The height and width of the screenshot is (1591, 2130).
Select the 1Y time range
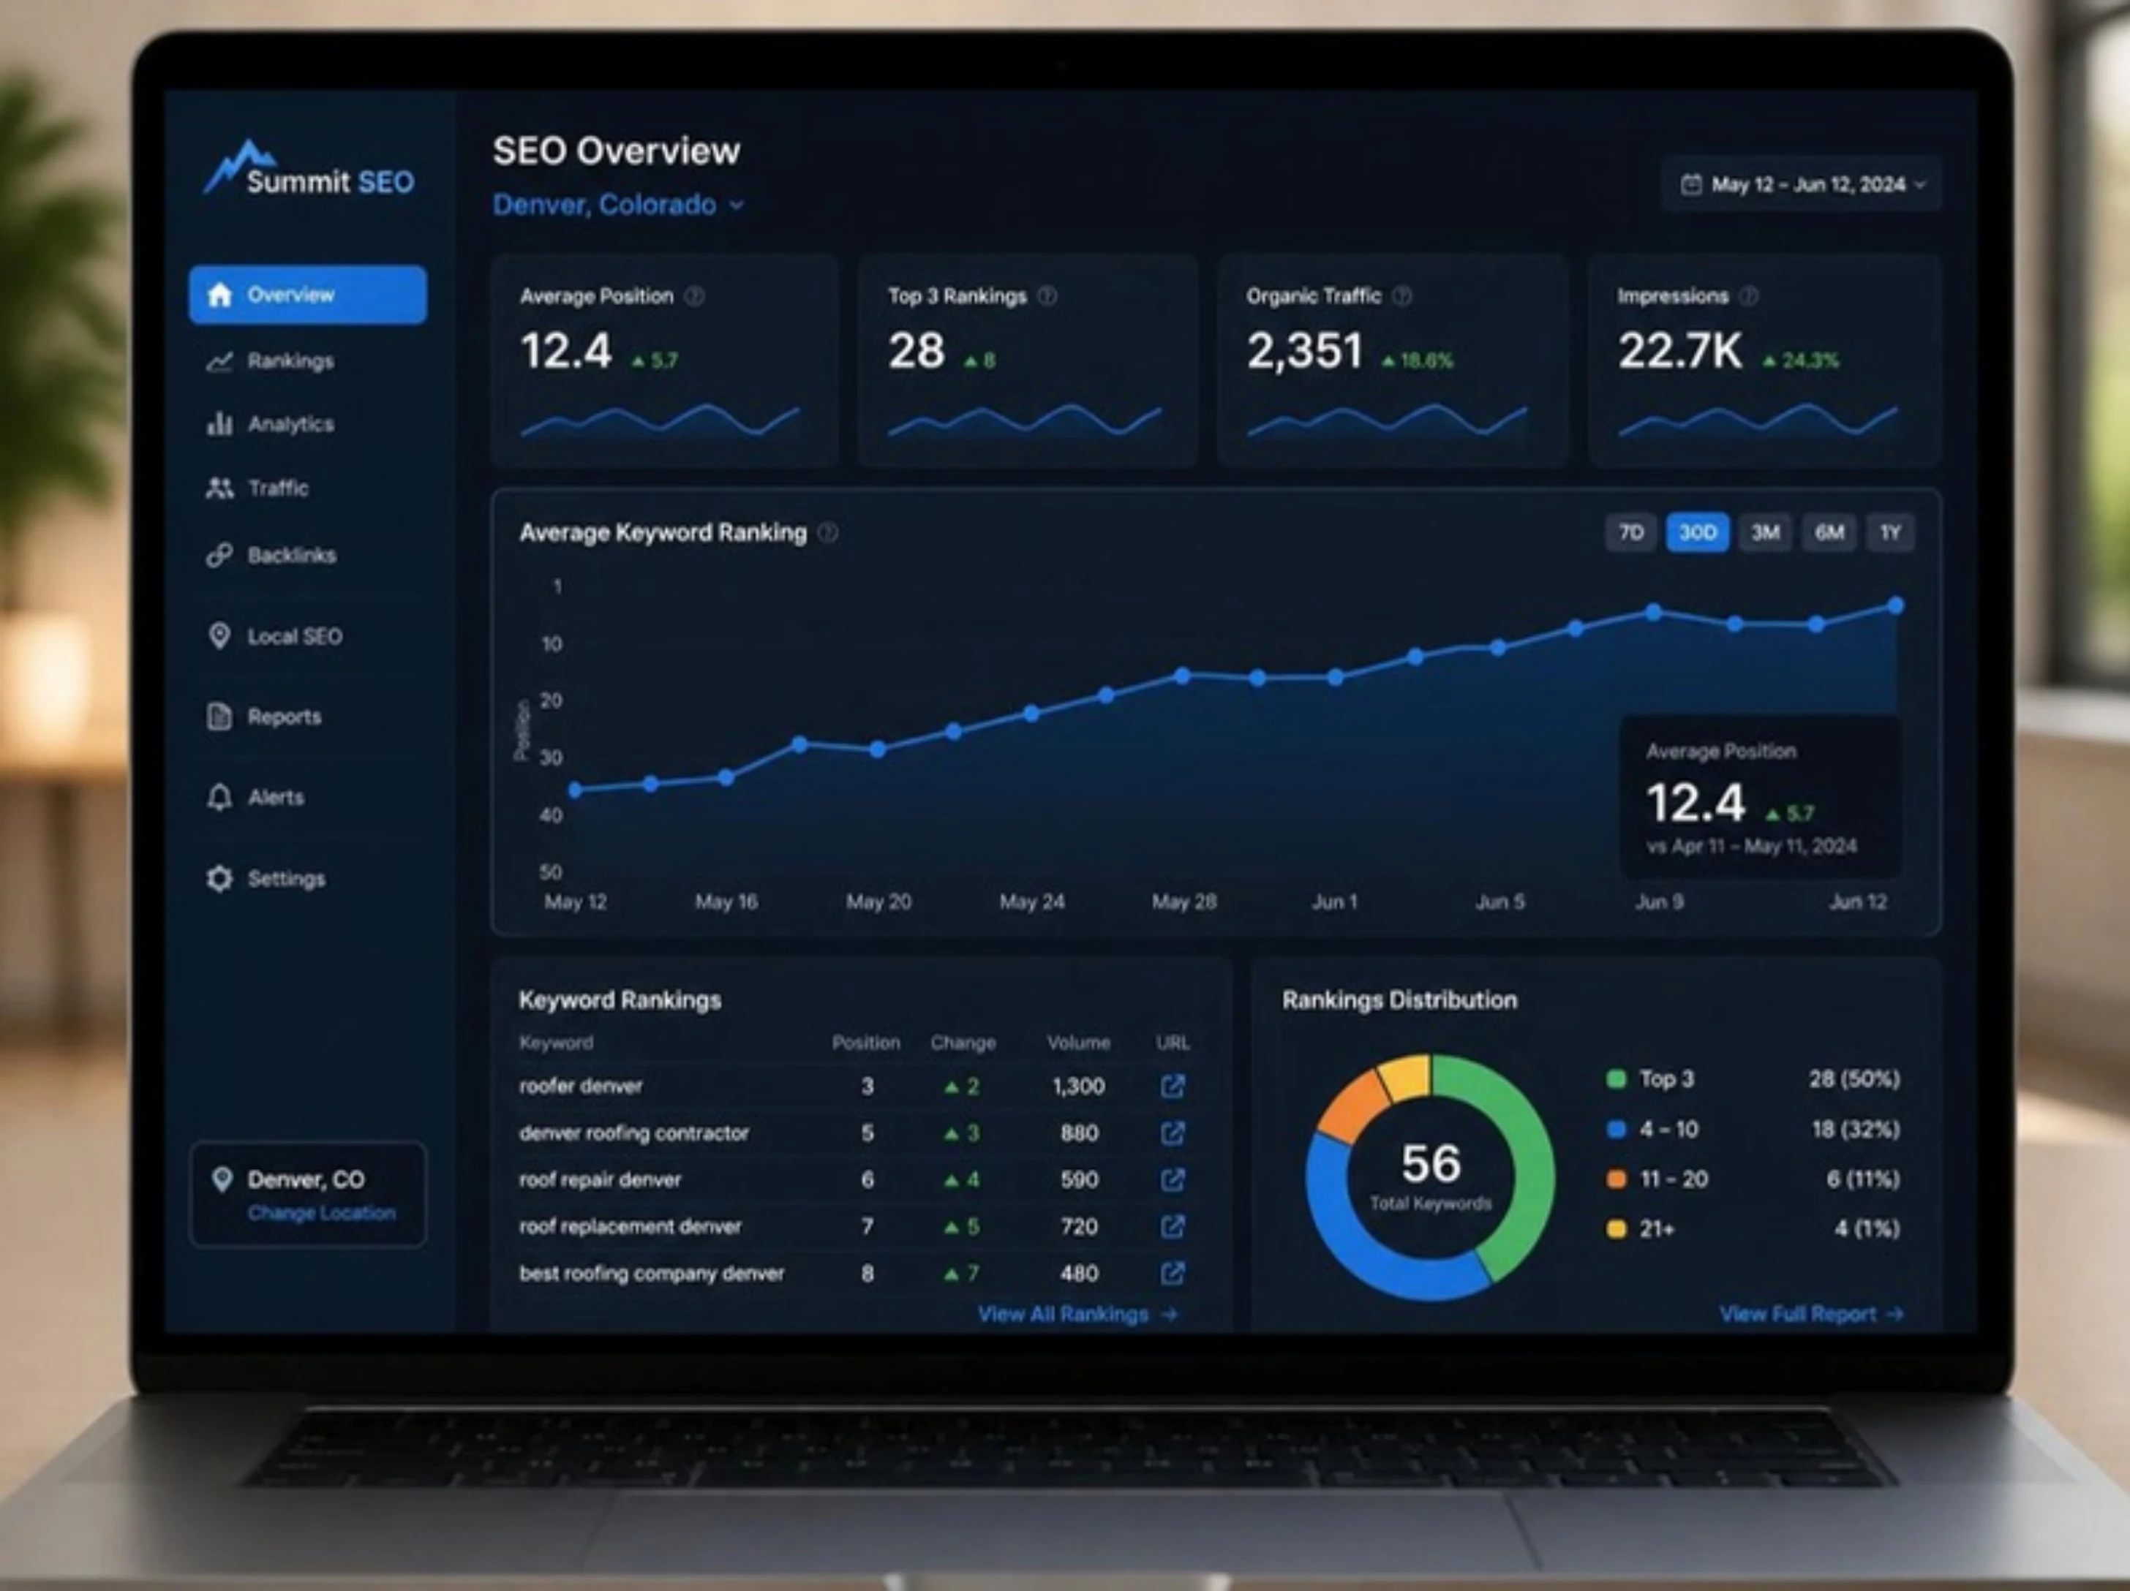[1892, 532]
